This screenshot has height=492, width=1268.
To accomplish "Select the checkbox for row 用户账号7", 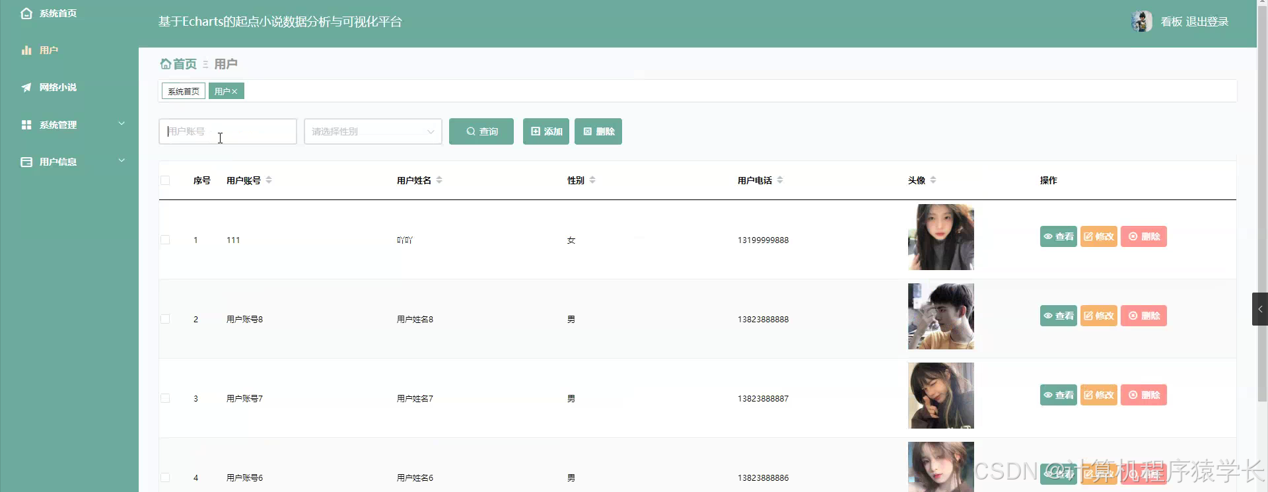I will click(x=165, y=398).
